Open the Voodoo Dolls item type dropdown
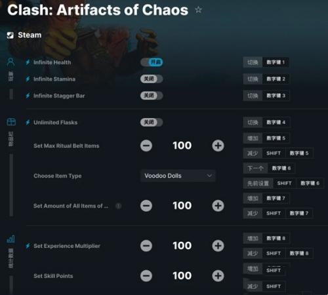328x295 pixels. coord(178,176)
